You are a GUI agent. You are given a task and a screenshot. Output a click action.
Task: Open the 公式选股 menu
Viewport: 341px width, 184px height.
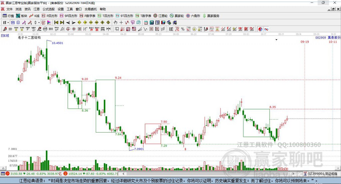[49, 9]
